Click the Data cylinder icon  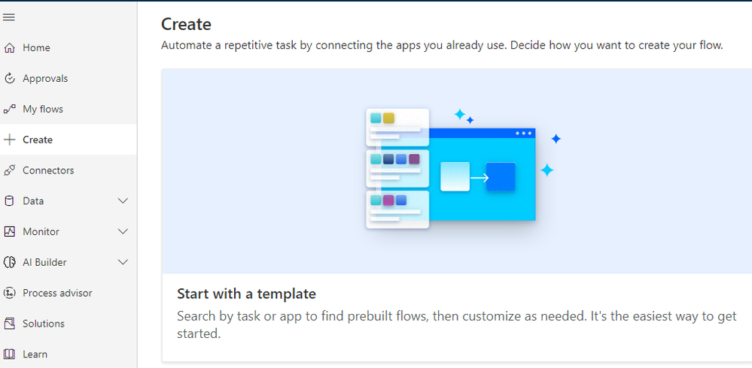pyautogui.click(x=10, y=201)
